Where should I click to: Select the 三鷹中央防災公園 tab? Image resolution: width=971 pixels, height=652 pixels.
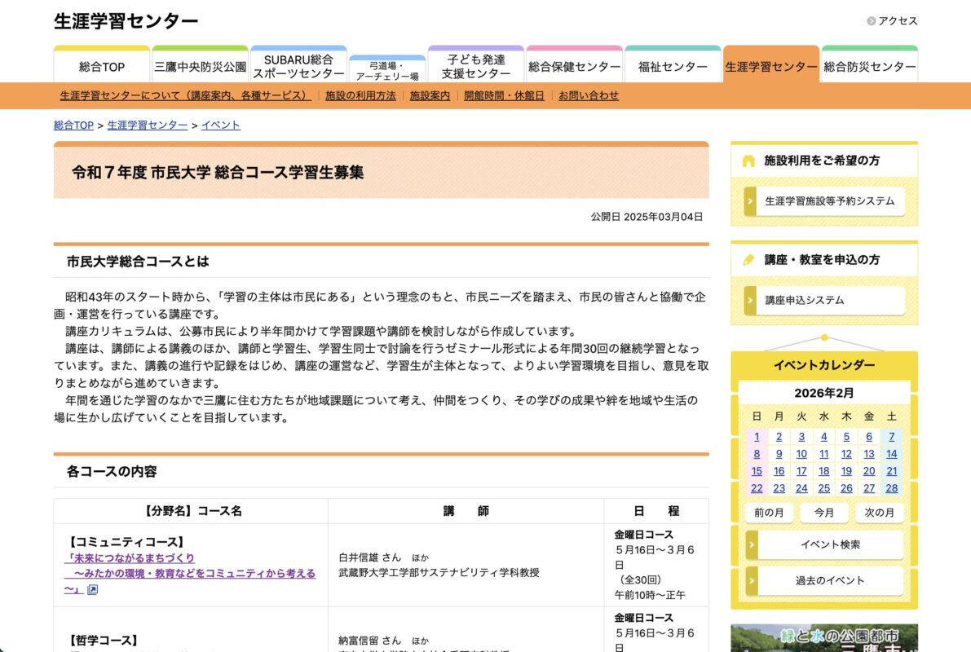tap(200, 67)
